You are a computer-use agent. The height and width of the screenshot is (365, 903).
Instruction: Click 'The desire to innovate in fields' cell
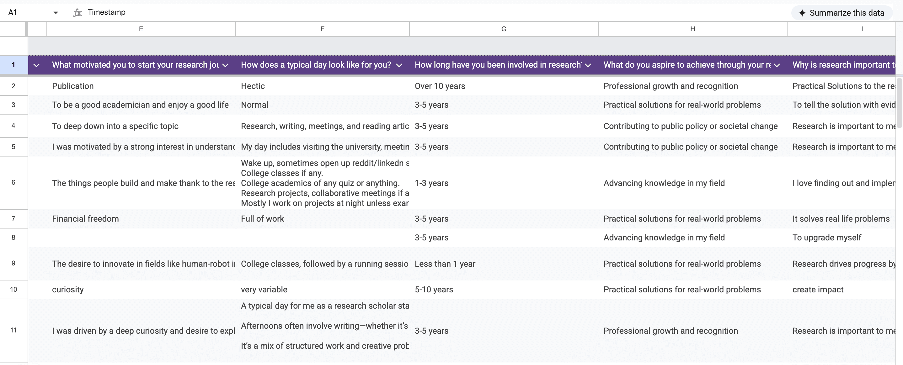[x=141, y=264]
